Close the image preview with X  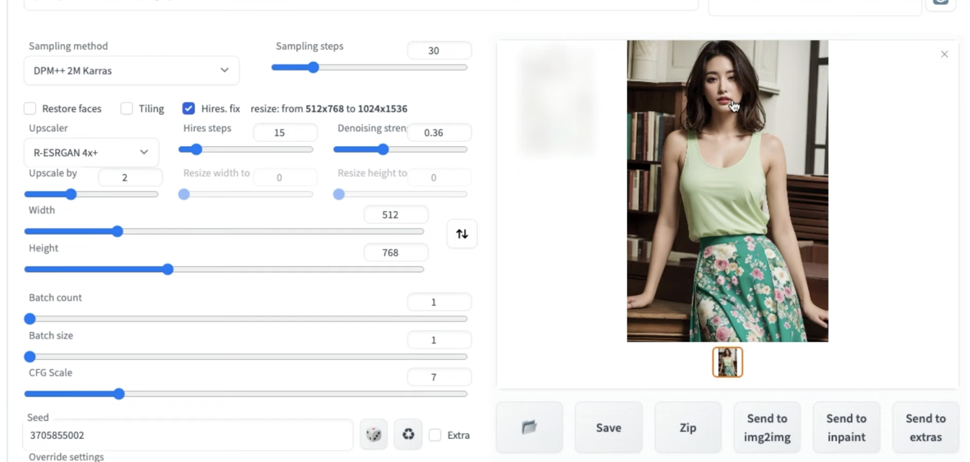pyautogui.click(x=944, y=55)
